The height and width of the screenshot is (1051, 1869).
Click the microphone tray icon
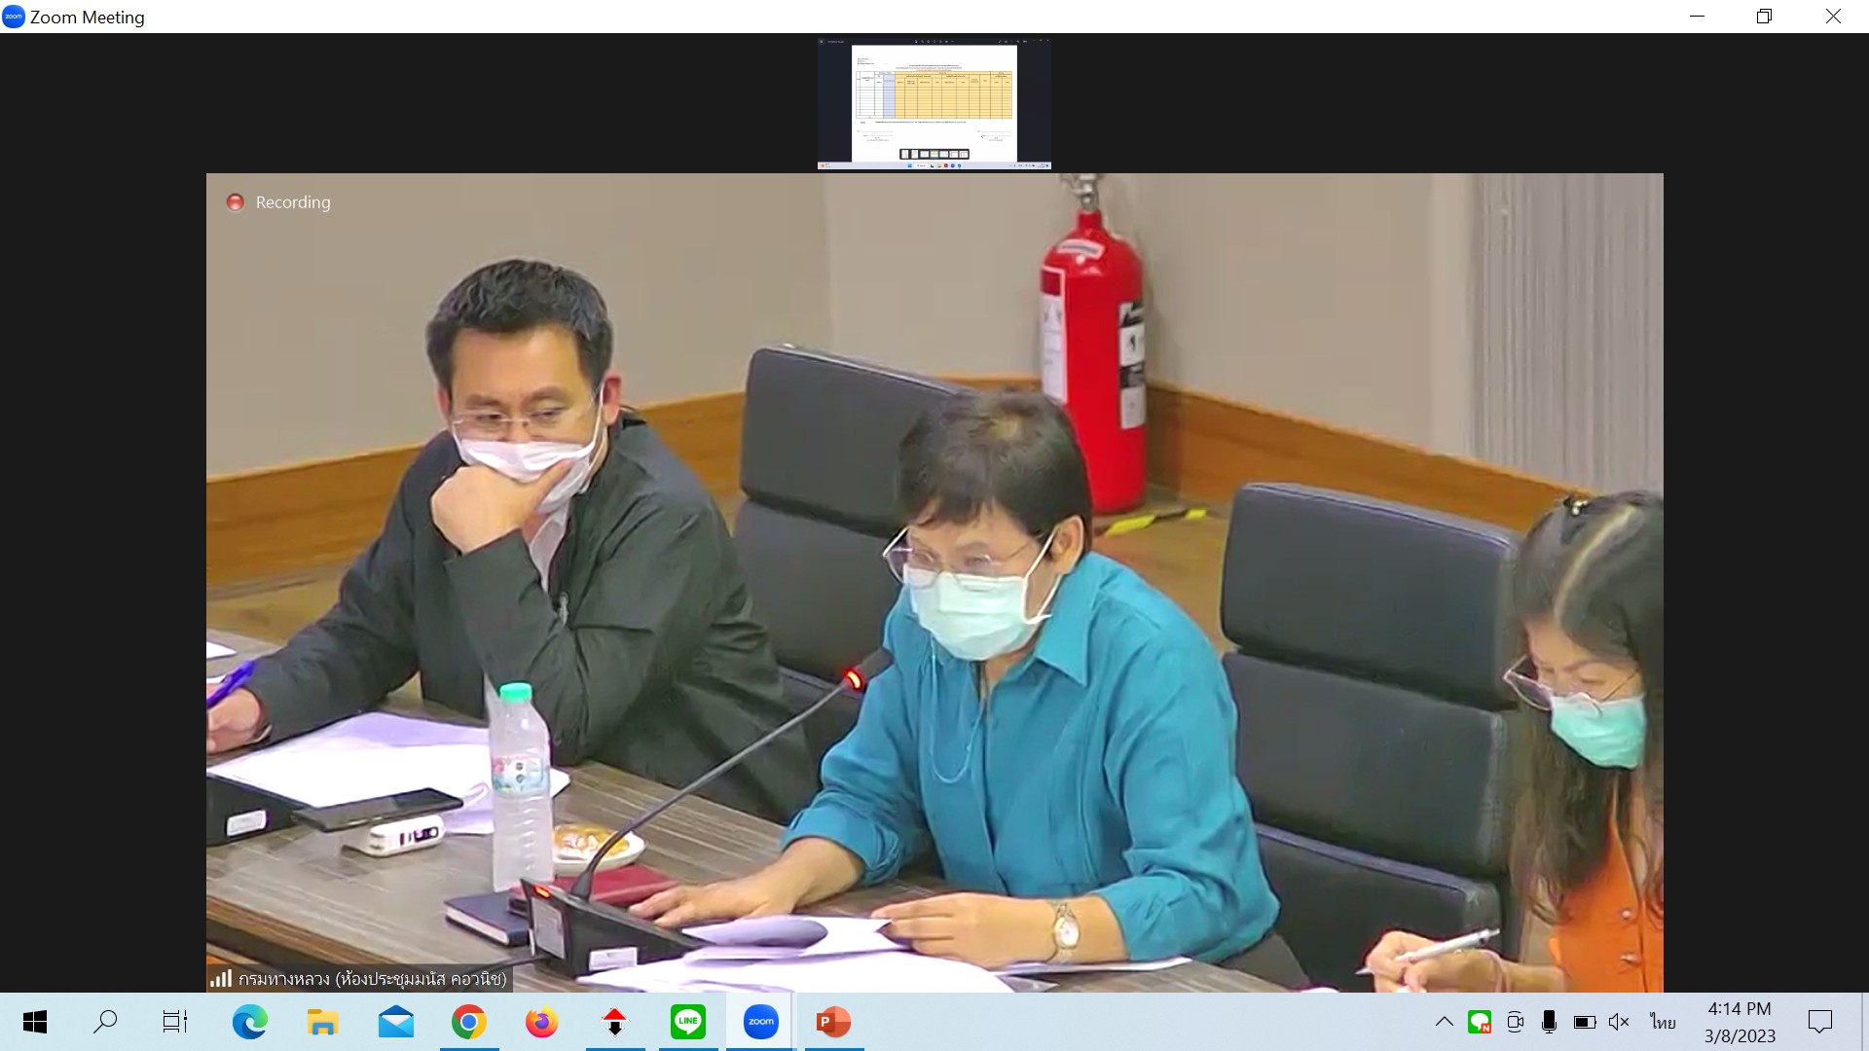1549,1022
